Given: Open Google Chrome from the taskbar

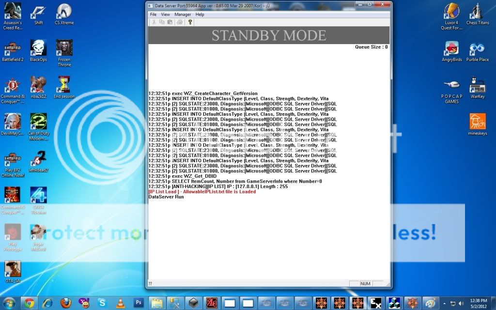Looking at the screenshot, I should coord(29,303).
